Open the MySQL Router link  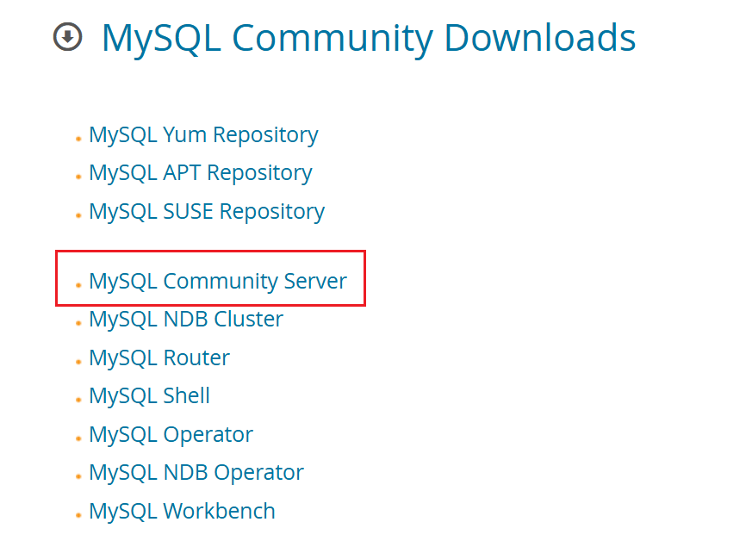pyautogui.click(x=159, y=357)
